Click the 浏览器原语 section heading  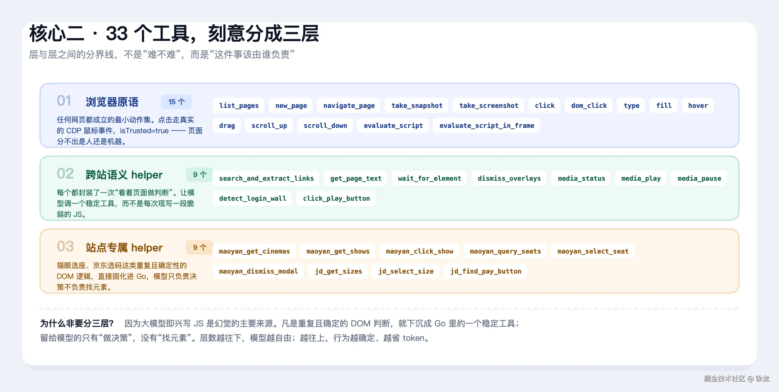pos(112,102)
